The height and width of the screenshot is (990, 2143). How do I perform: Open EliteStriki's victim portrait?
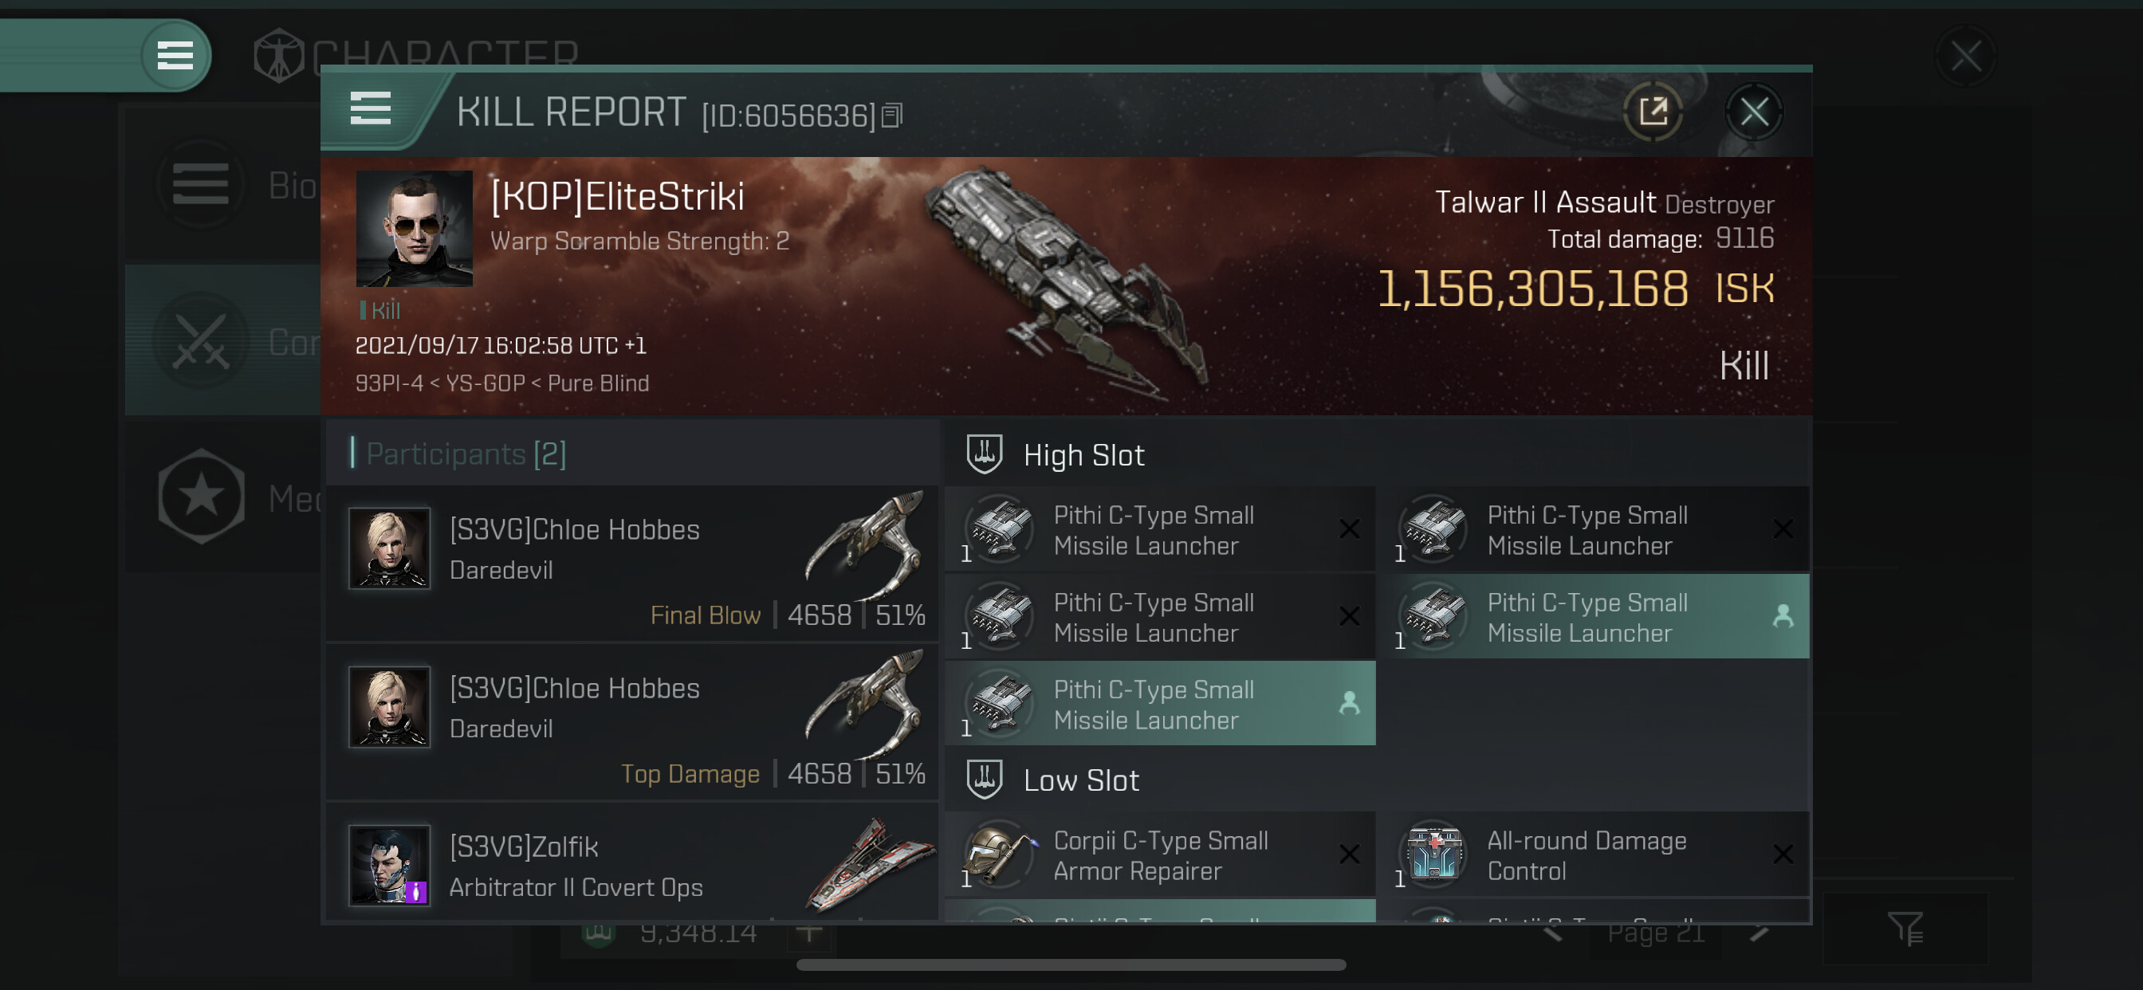click(415, 229)
